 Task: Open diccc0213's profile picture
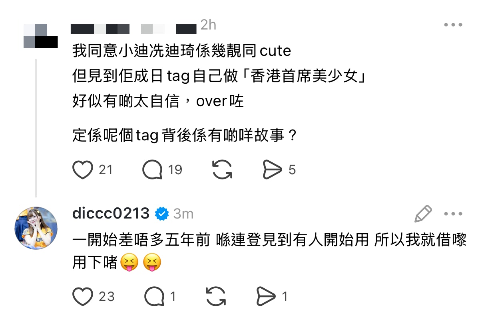36,228
